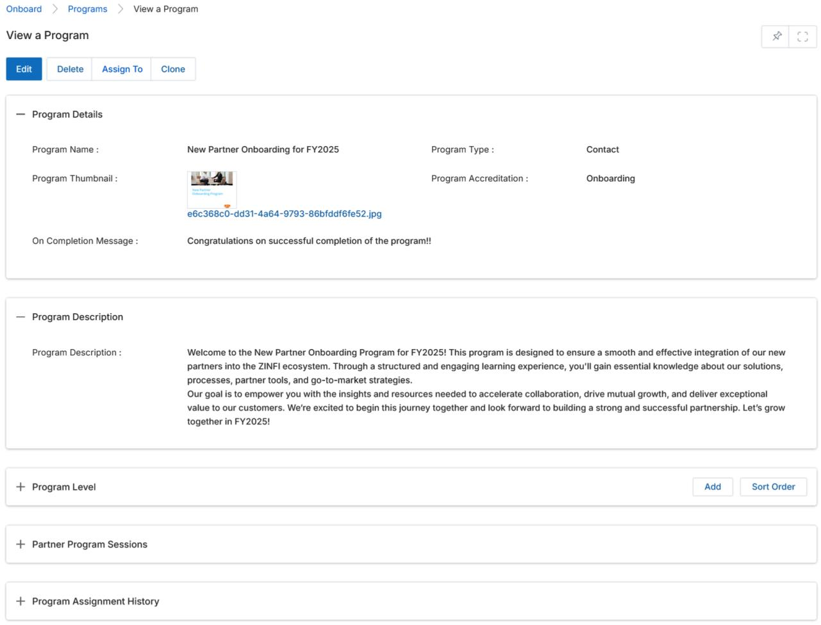
Task: Click the 'Welcome to the New Partner' description text
Action: [x=486, y=387]
